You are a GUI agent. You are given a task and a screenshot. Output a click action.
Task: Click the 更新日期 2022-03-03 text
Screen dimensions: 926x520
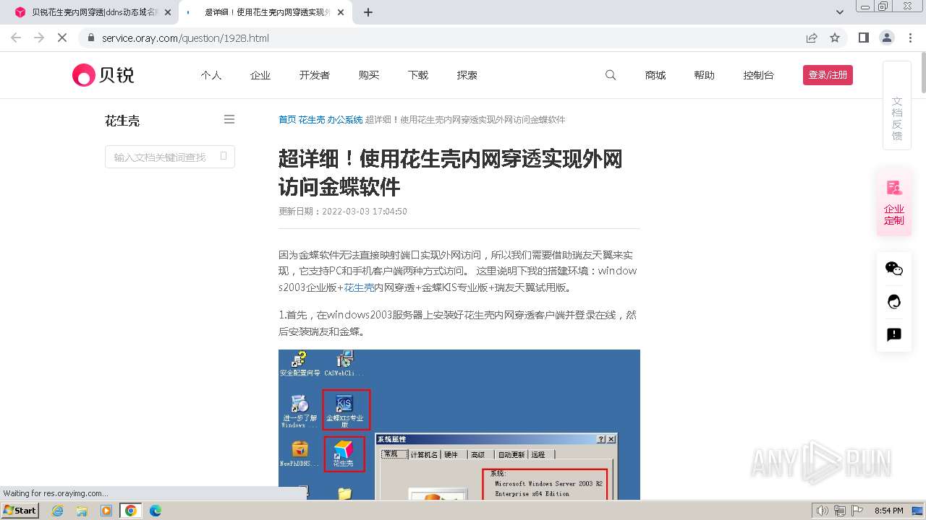coord(343,212)
